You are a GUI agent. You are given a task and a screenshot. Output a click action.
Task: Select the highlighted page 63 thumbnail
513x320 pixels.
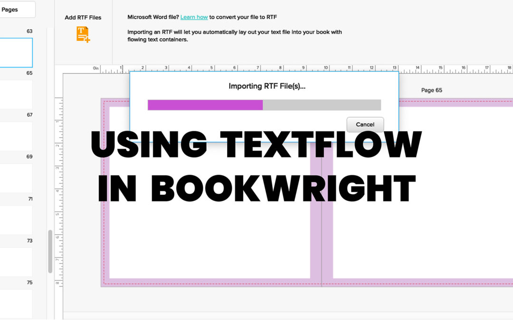16,53
